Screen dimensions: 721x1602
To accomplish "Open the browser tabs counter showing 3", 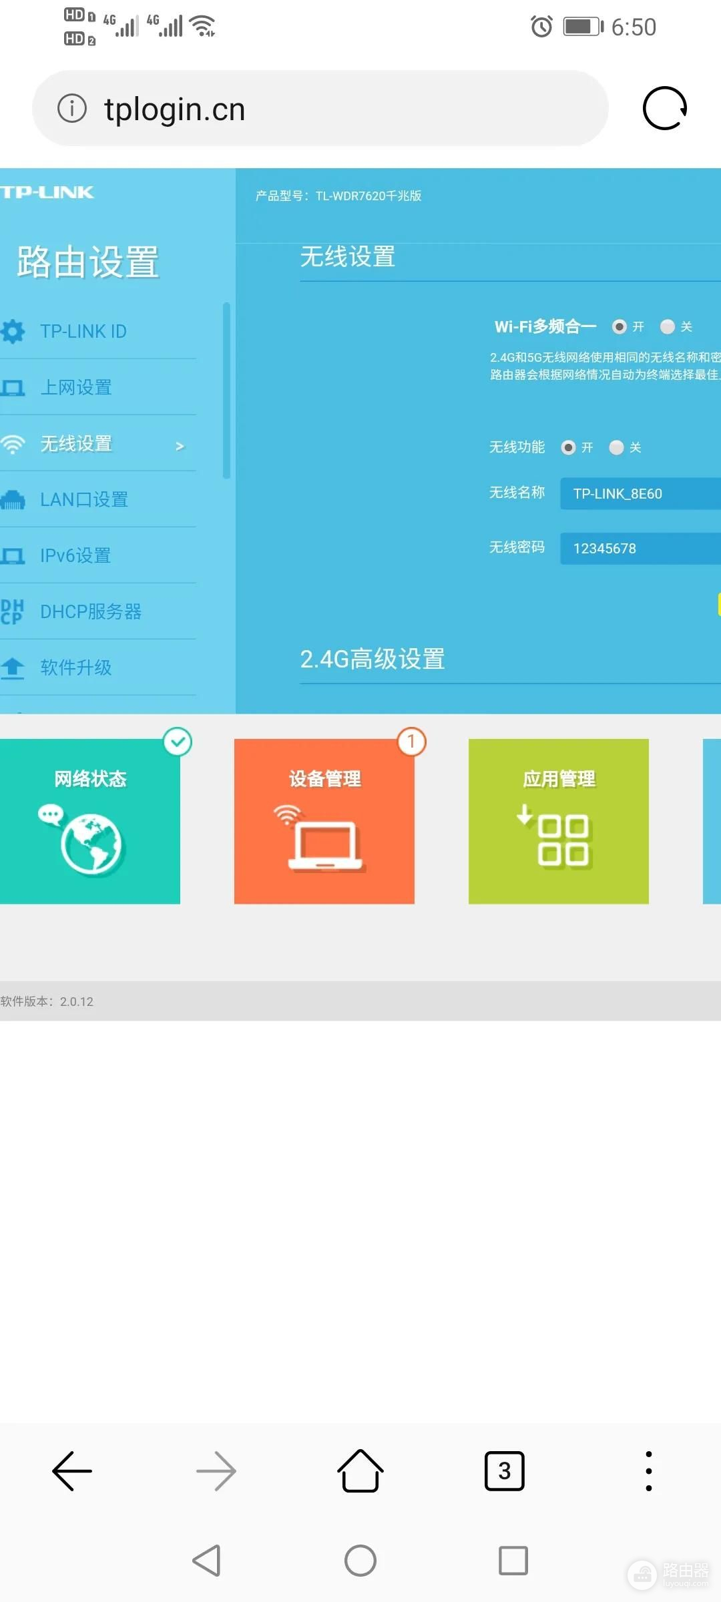I will 505,1471.
